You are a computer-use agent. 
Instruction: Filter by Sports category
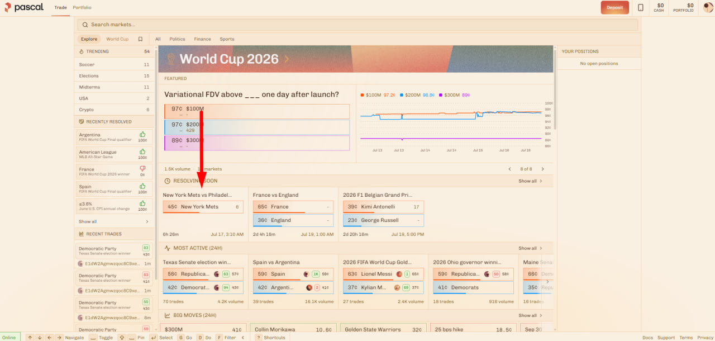(x=227, y=39)
